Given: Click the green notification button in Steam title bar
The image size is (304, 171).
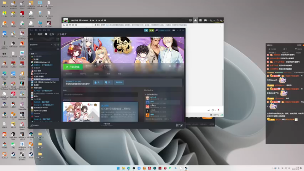Looking at the screenshot, I should click(x=151, y=30).
